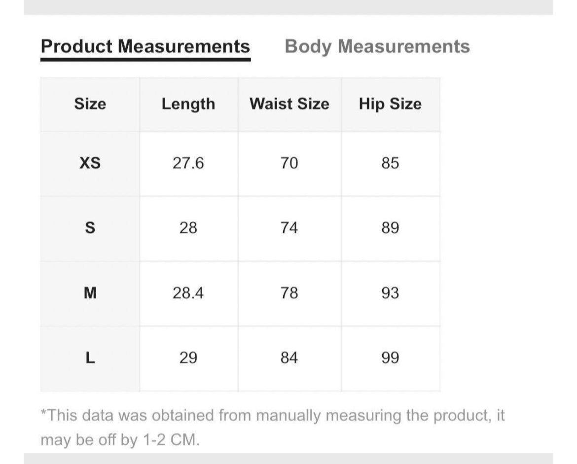Screen dimensions: 577x464
Task: Click the XS hip size value 85
Action: [390, 163]
